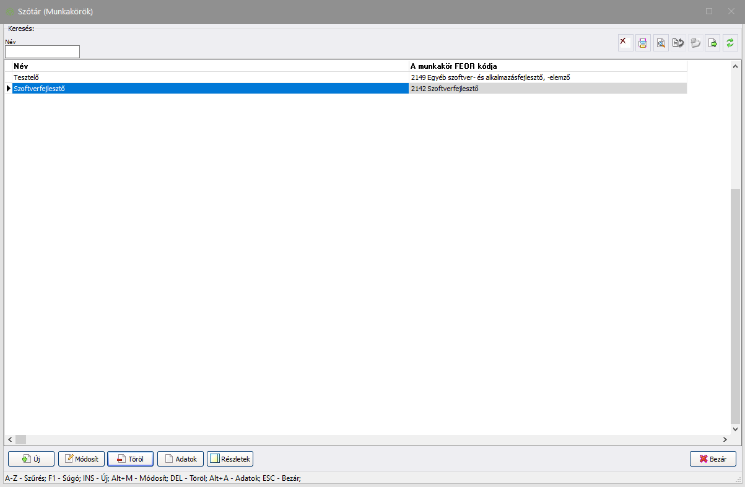Show Részletek details panel

[x=230, y=459]
